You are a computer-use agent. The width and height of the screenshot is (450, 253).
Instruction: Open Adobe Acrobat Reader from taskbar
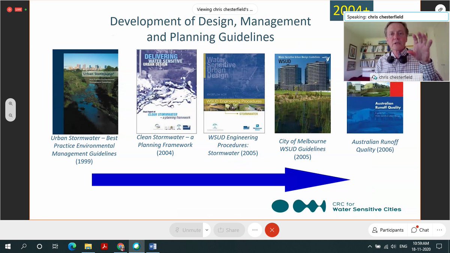coord(104,246)
